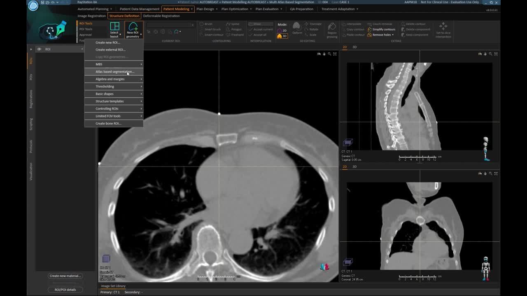Click the Create new material button
This screenshot has width=527, height=296.
coord(65,276)
